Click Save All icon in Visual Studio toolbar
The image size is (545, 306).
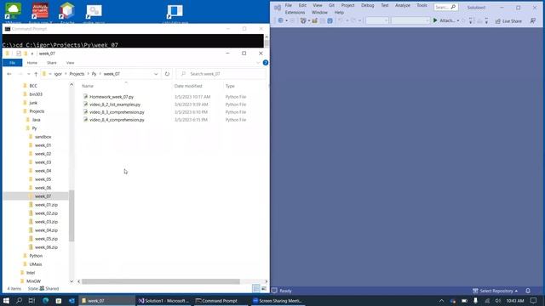tap(330, 20)
